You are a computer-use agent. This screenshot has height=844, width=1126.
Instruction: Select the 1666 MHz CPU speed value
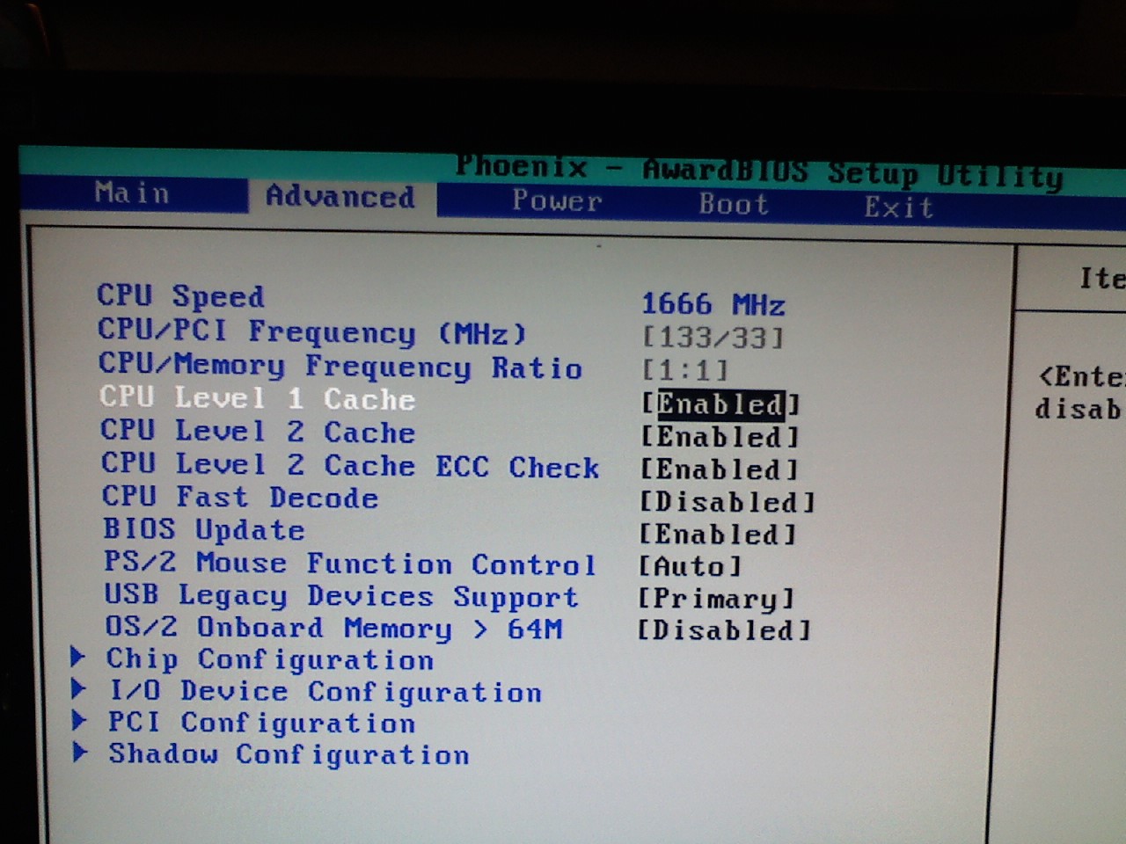tap(713, 304)
